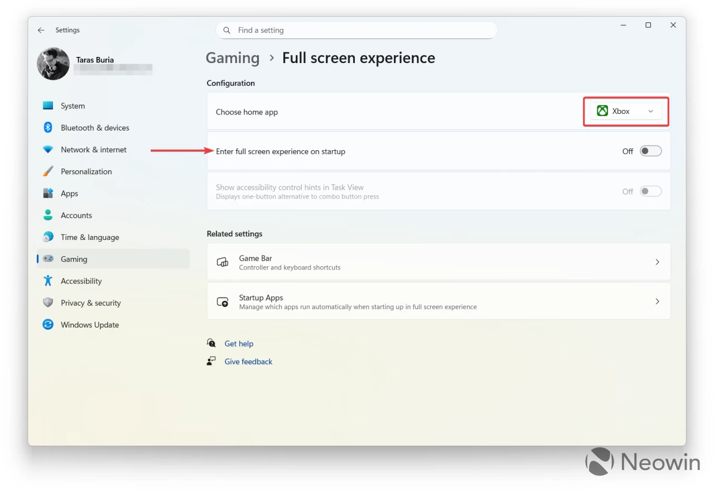The image size is (714, 490).
Task: Click the 'Related settings' heading
Action: pyautogui.click(x=234, y=234)
